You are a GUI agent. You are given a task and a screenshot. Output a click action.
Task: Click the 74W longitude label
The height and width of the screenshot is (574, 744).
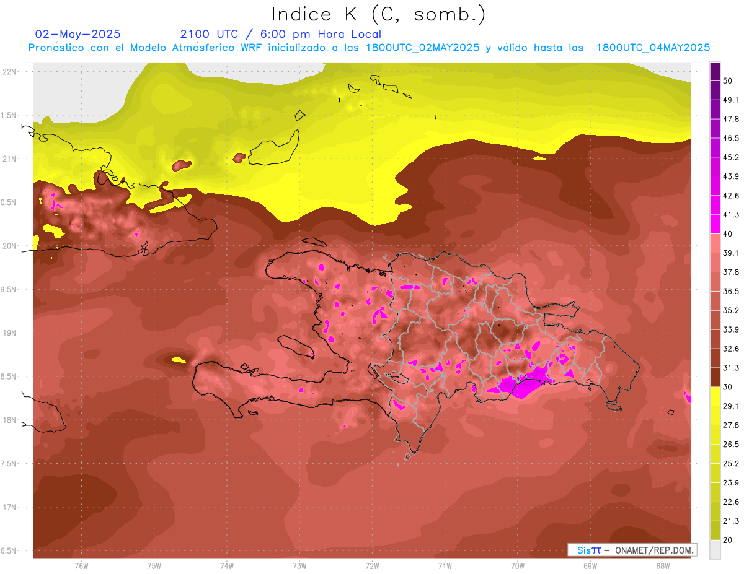(x=227, y=566)
